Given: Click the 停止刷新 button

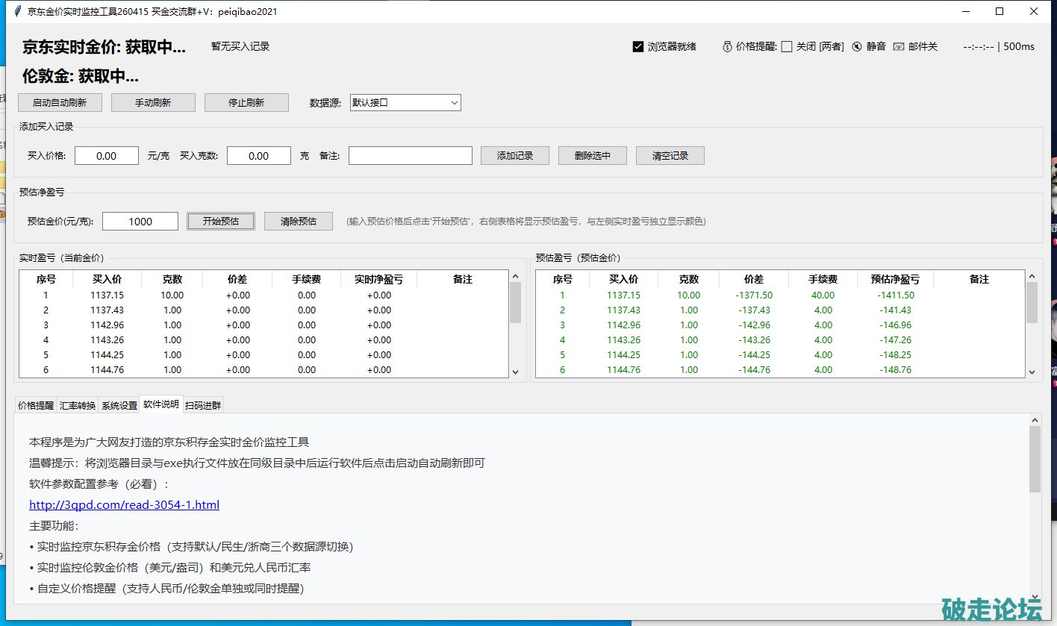Looking at the screenshot, I should tap(246, 103).
